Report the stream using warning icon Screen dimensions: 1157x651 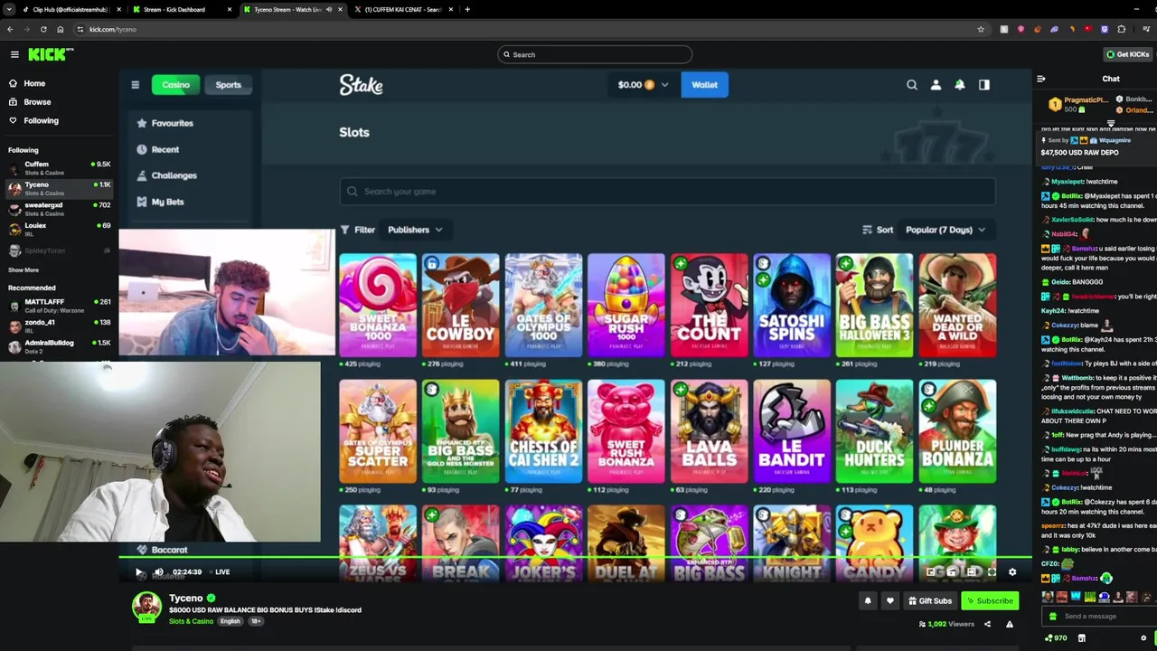1010,624
